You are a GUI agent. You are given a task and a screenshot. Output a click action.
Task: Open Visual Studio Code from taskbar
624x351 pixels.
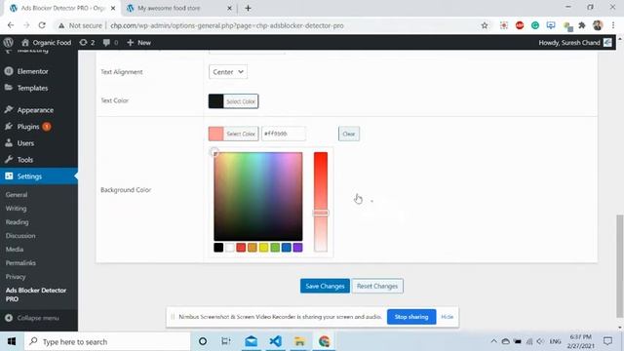pyautogui.click(x=275, y=341)
